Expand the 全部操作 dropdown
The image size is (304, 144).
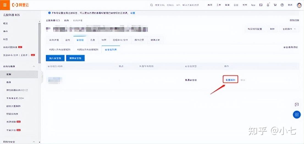coord(289,29)
